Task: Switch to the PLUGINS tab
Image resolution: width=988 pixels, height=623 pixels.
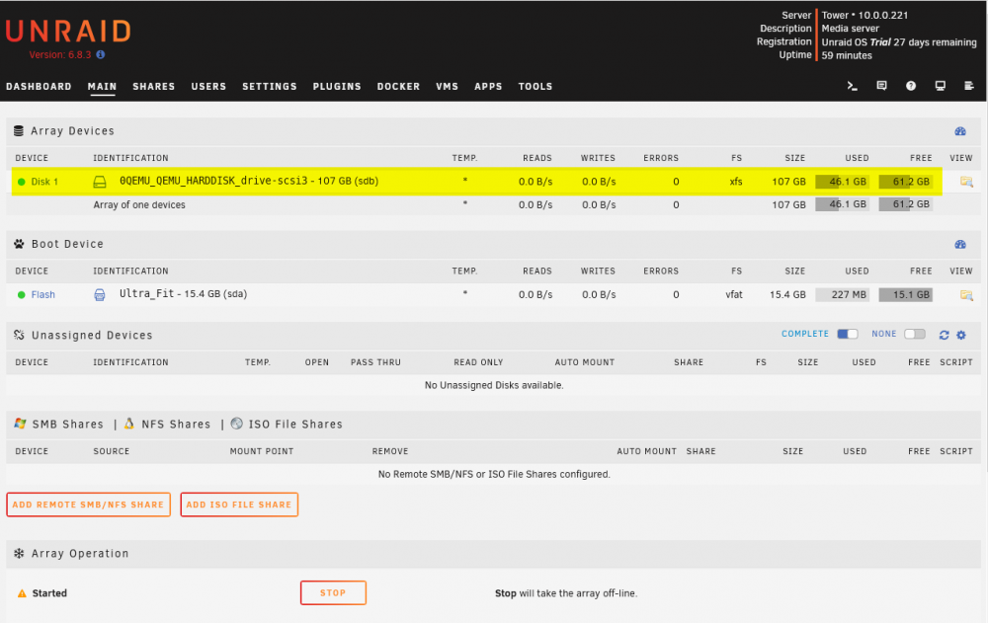Action: click(337, 86)
